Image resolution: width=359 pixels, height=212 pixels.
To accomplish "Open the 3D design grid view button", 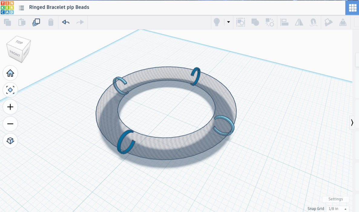I will pyautogui.click(x=352, y=8).
